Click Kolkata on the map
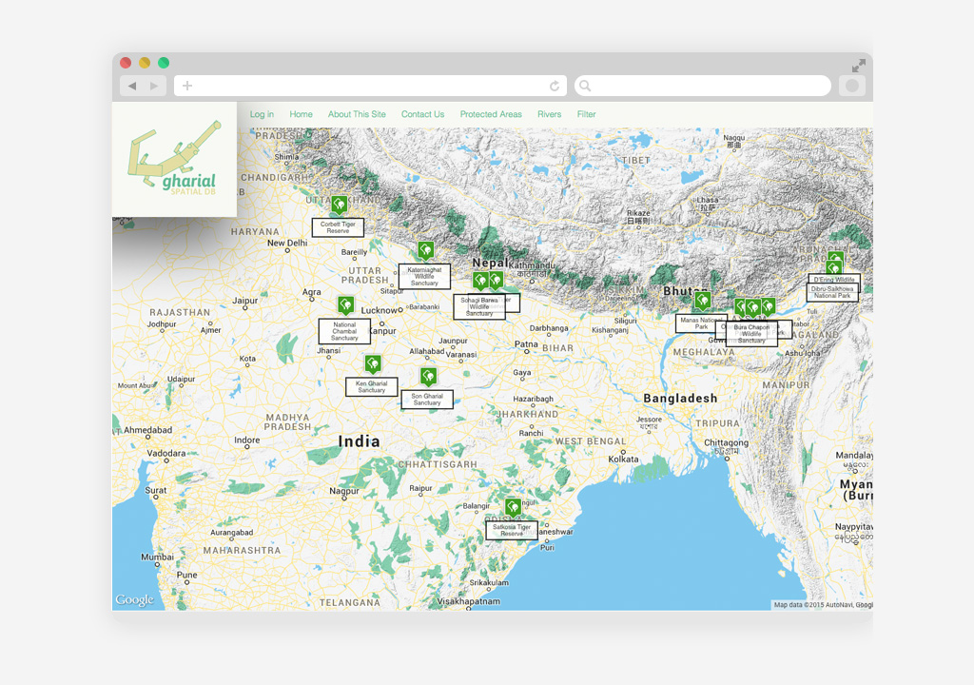The image size is (974, 685). click(x=624, y=460)
